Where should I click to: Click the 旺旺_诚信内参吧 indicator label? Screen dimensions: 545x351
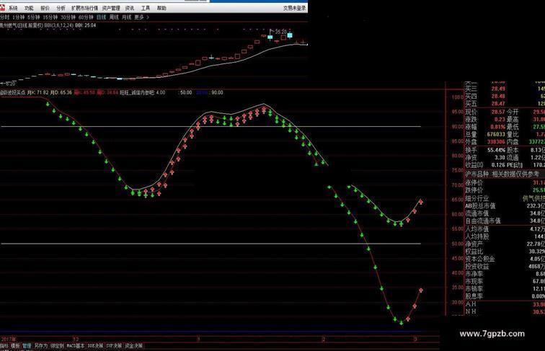[x=138, y=92]
